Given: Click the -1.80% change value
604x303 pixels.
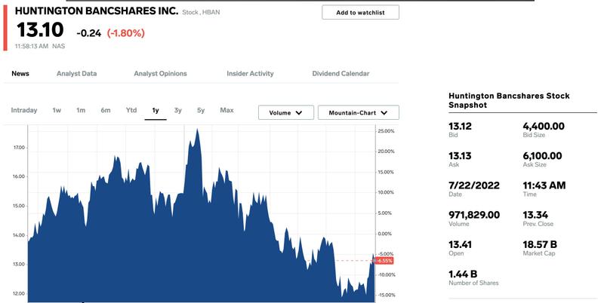Looking at the screenshot, I should pos(125,33).
